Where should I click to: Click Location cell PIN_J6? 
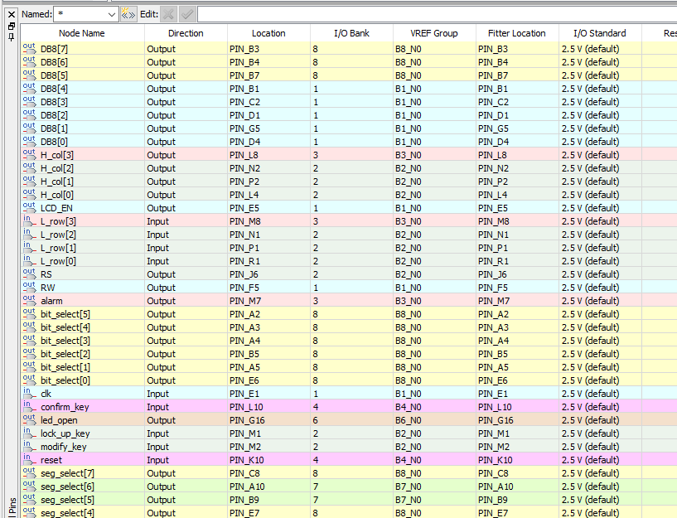(268, 274)
